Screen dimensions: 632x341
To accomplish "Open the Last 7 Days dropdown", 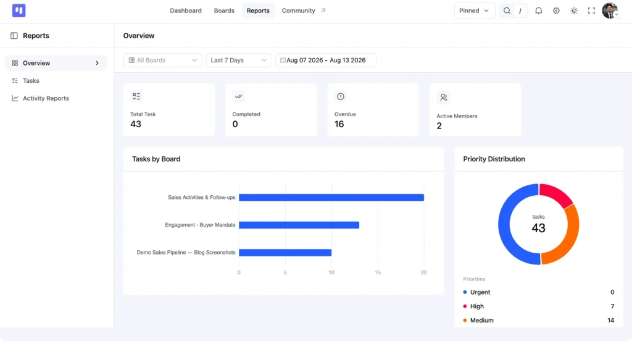I will pos(239,60).
